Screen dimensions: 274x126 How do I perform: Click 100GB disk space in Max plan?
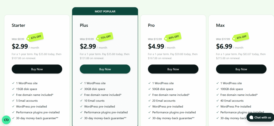(231, 89)
